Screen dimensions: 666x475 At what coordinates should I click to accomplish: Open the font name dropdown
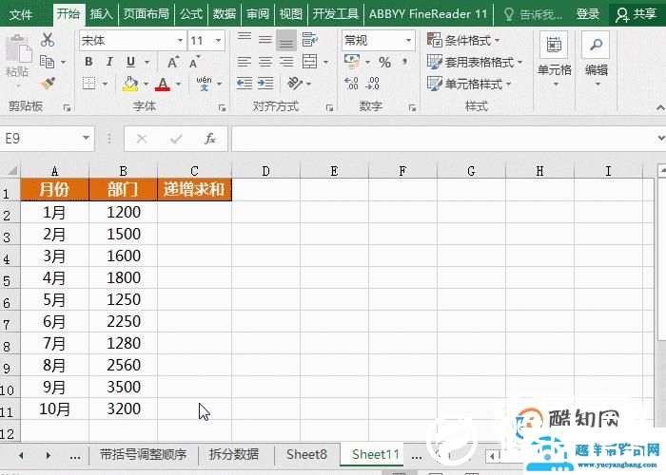click(x=180, y=41)
